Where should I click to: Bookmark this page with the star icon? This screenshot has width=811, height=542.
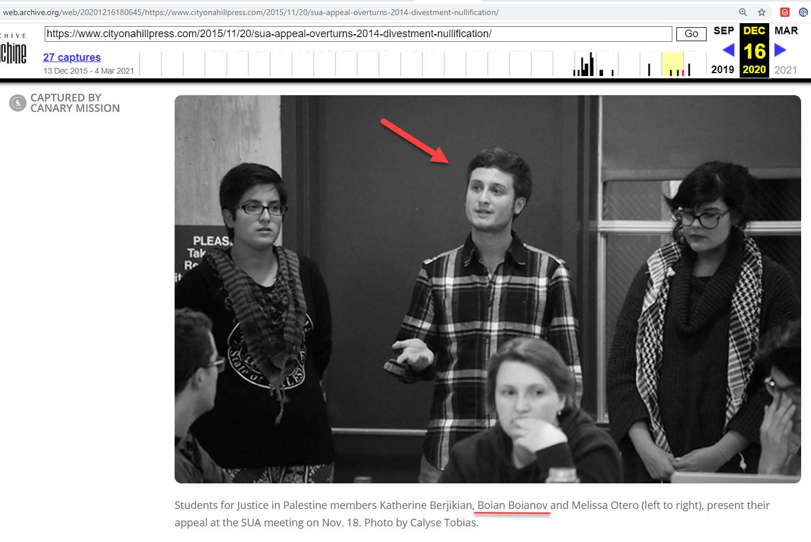tap(762, 12)
